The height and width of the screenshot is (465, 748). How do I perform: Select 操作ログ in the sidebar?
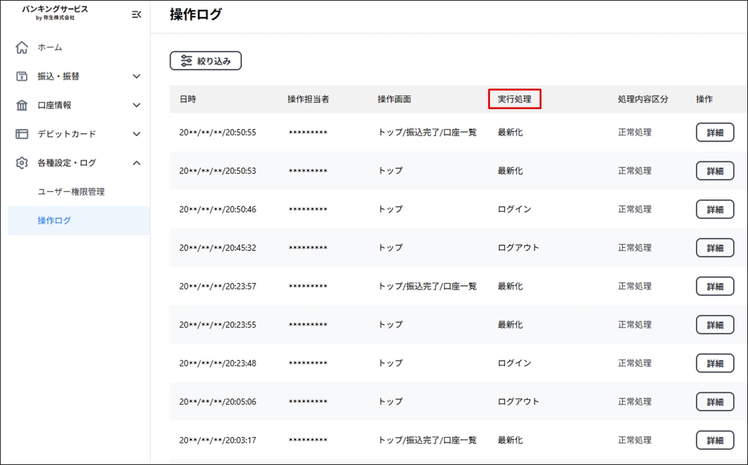55,221
